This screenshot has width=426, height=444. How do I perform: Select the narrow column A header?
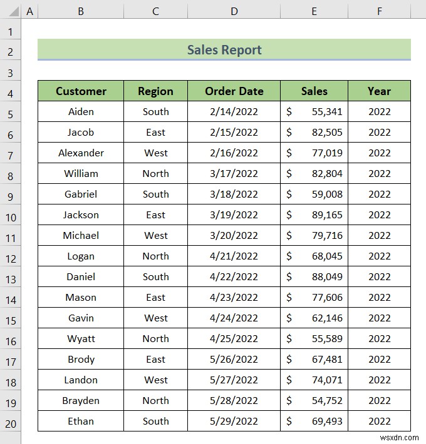point(29,11)
